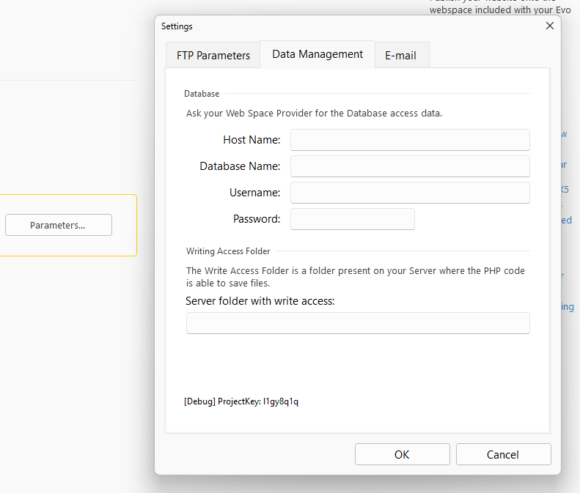
Task: Click the Database section heading
Action: (202, 94)
